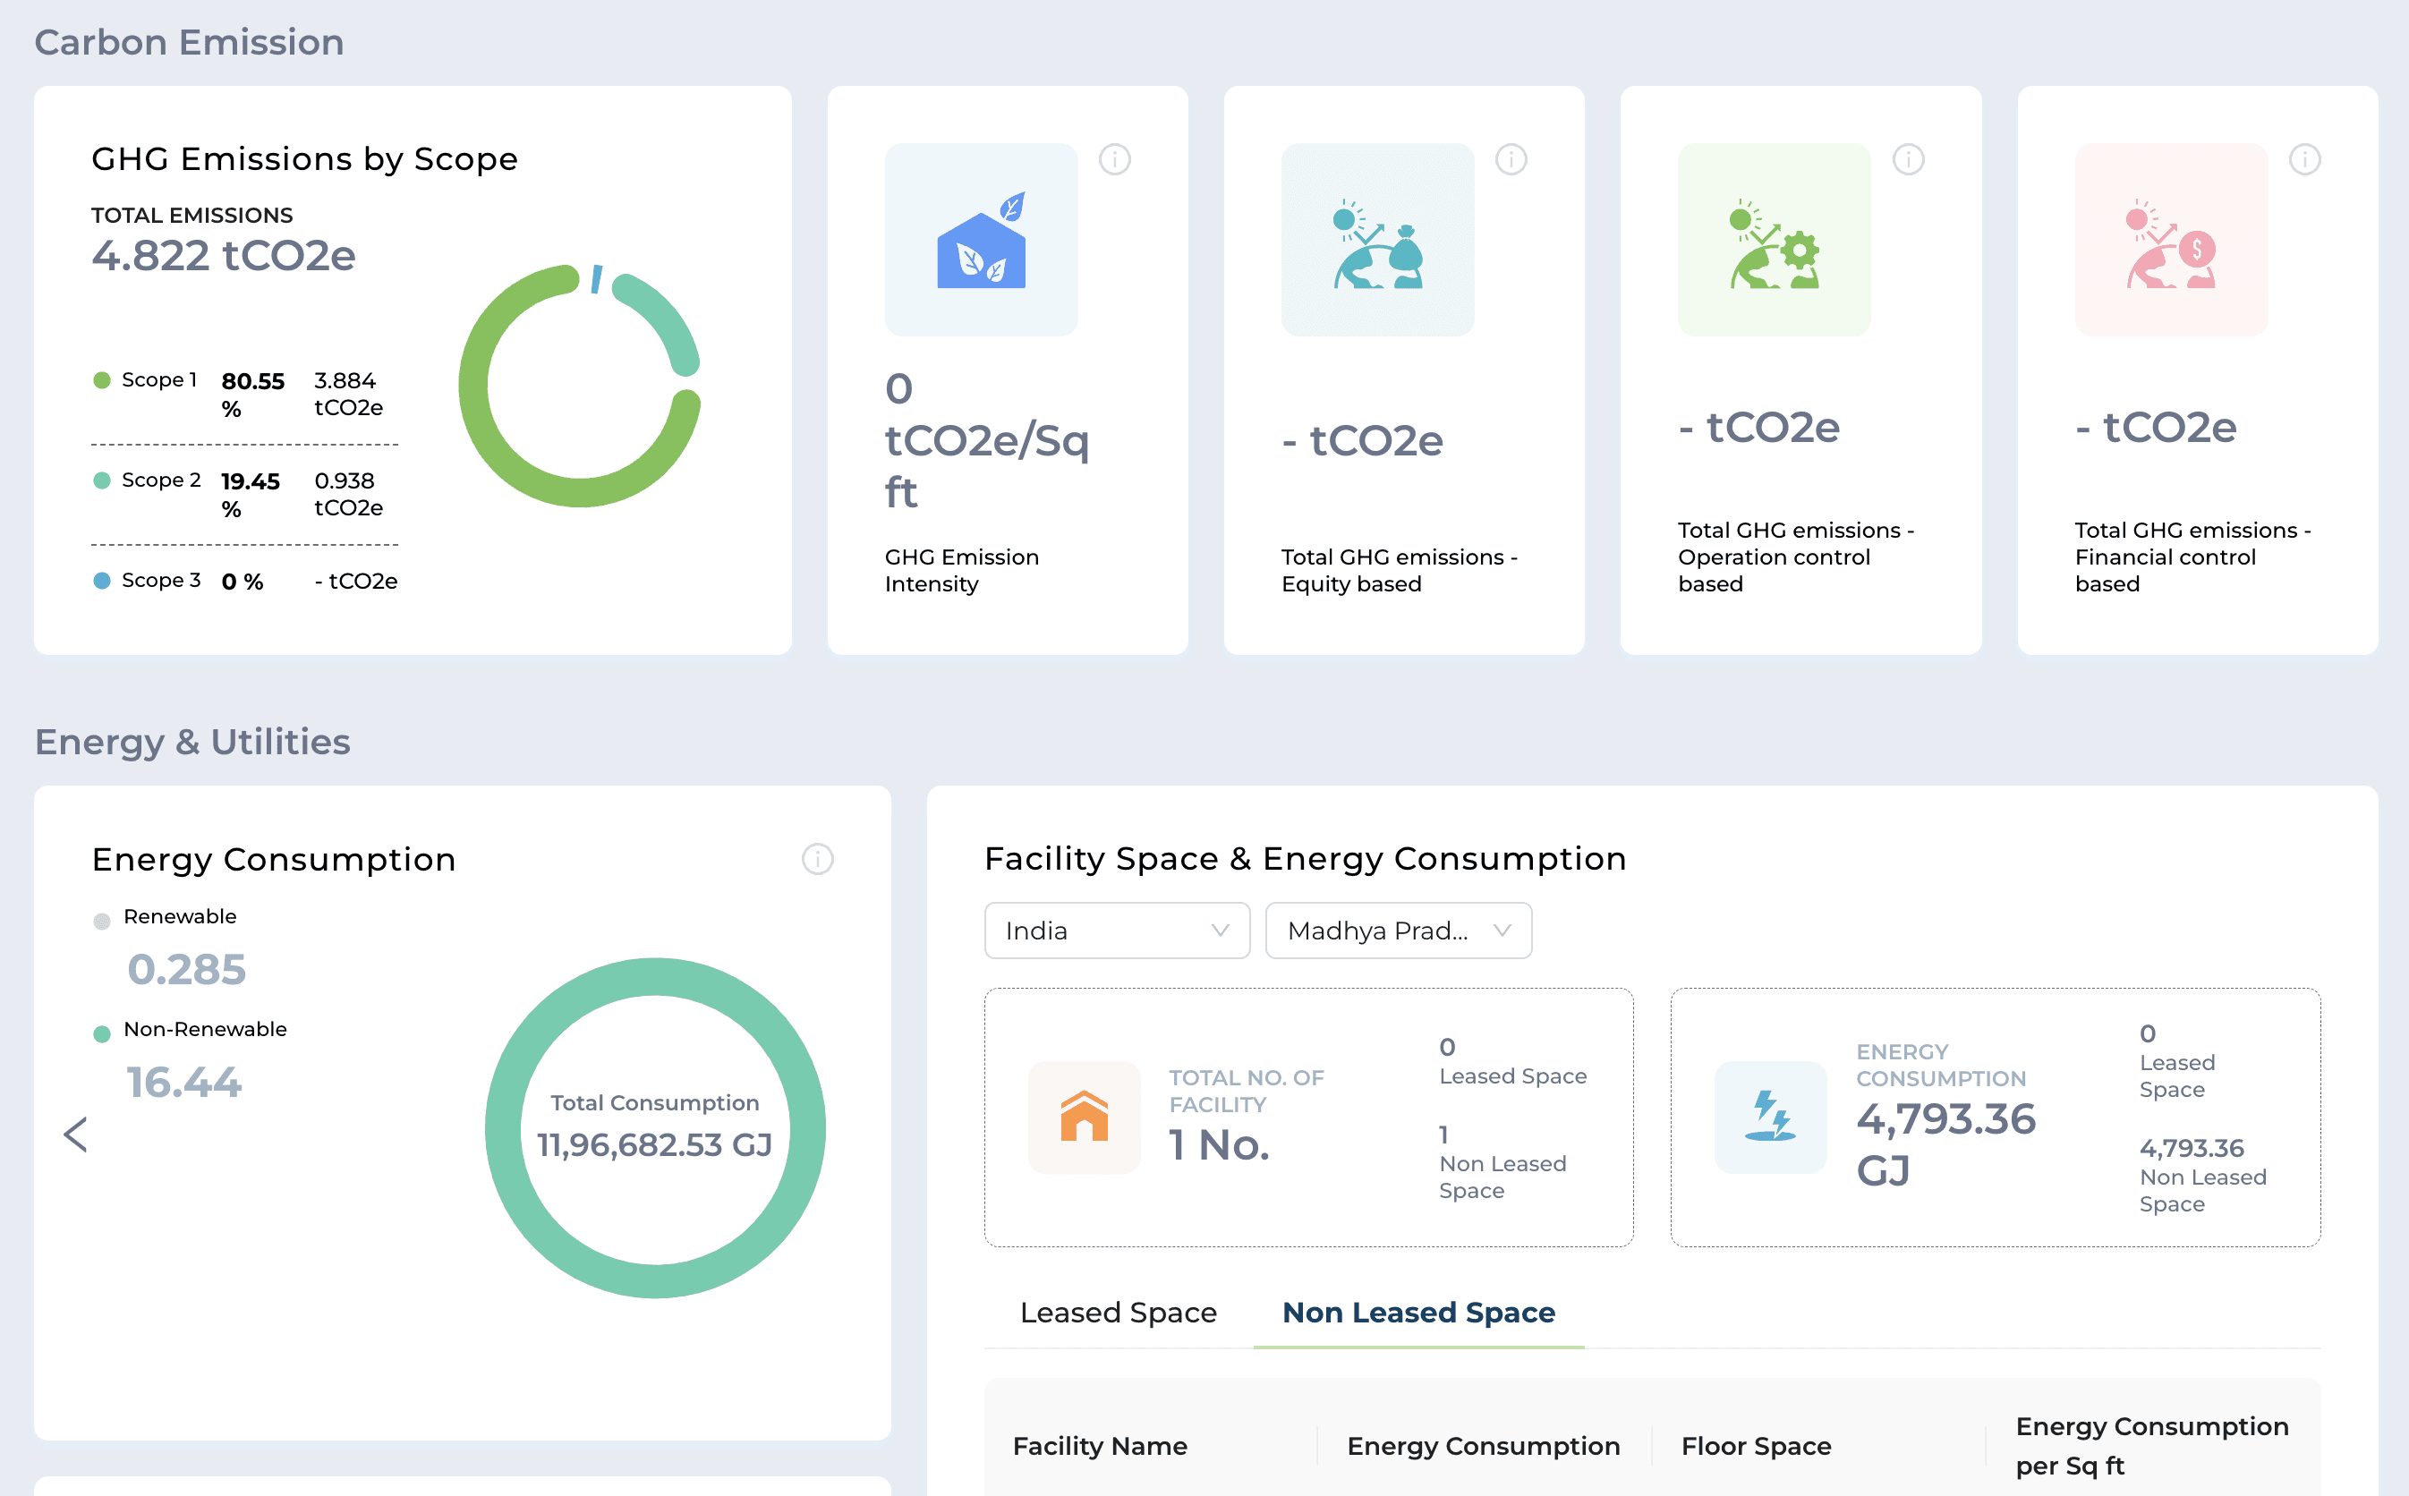
Task: Click the Energy Consumption info icon
Action: tap(817, 859)
